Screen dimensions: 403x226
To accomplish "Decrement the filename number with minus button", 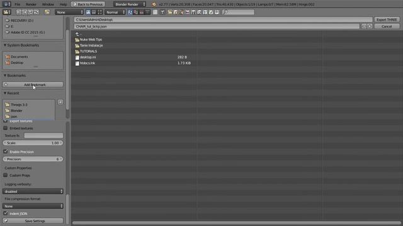I will (364, 26).
